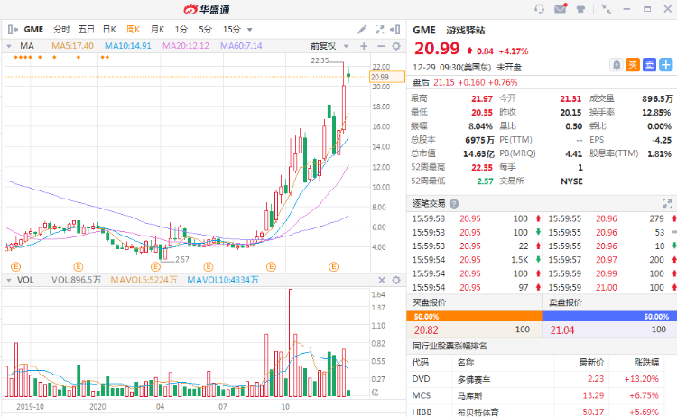The image size is (677, 417).
Task: Click the MAVOL5:5224万 label
Action: click(x=144, y=280)
